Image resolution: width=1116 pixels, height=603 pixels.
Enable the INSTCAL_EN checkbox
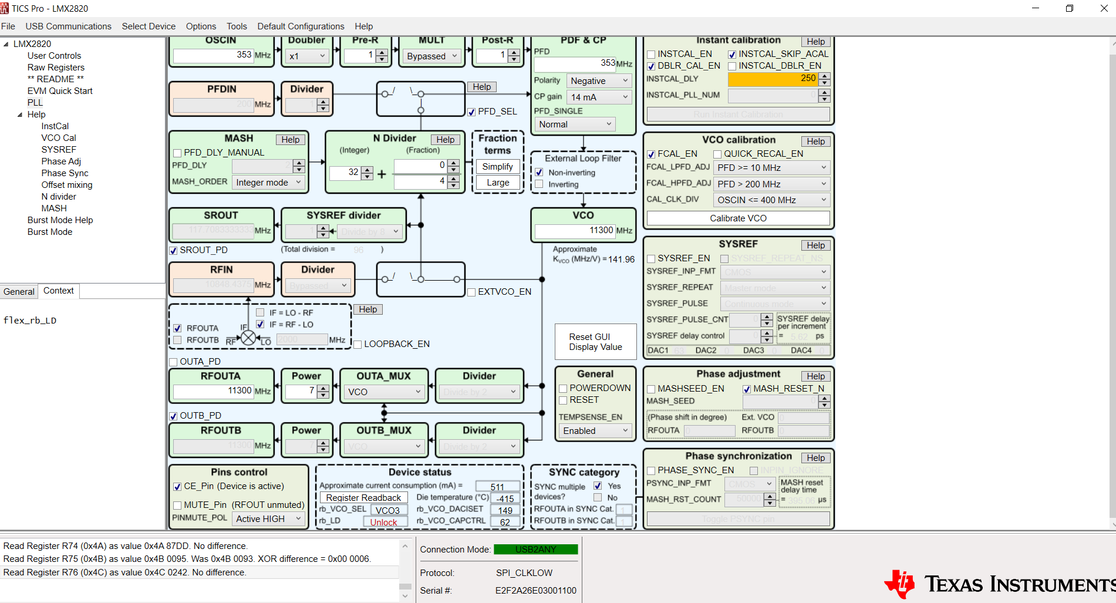(x=651, y=54)
